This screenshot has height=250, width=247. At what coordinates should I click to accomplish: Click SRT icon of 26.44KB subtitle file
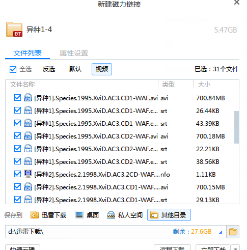28,110
